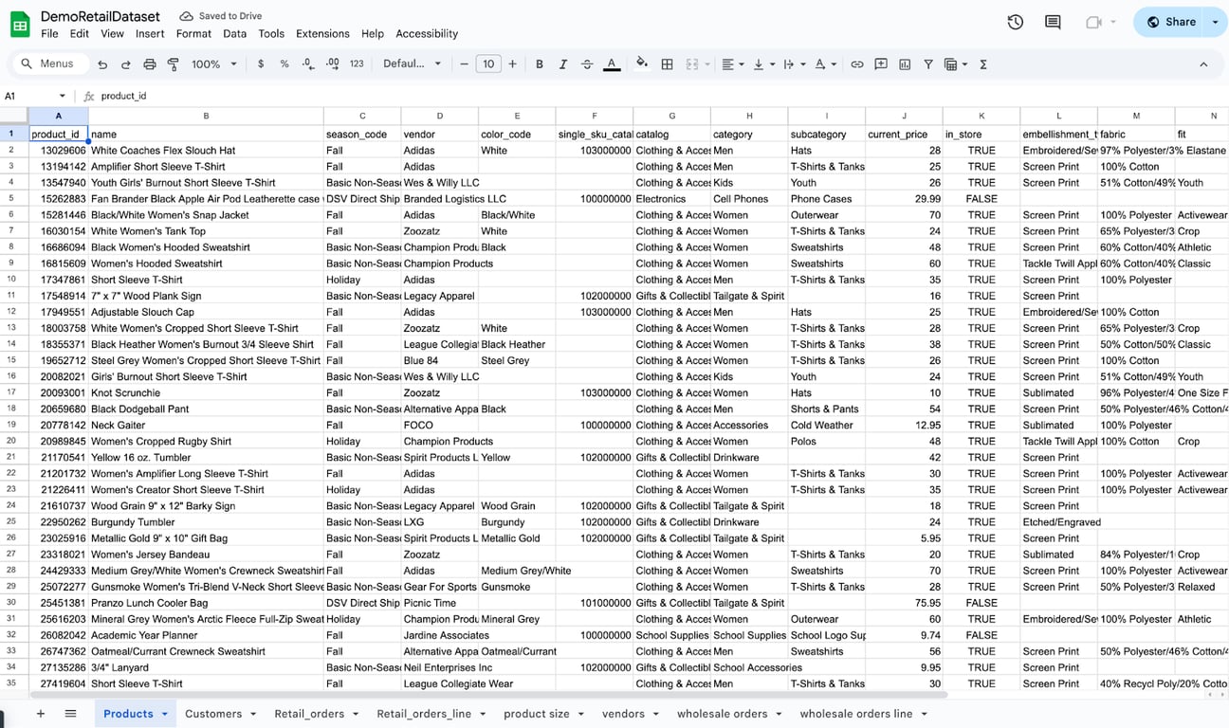
Task: Click the Saved to Drive status
Action: click(221, 16)
